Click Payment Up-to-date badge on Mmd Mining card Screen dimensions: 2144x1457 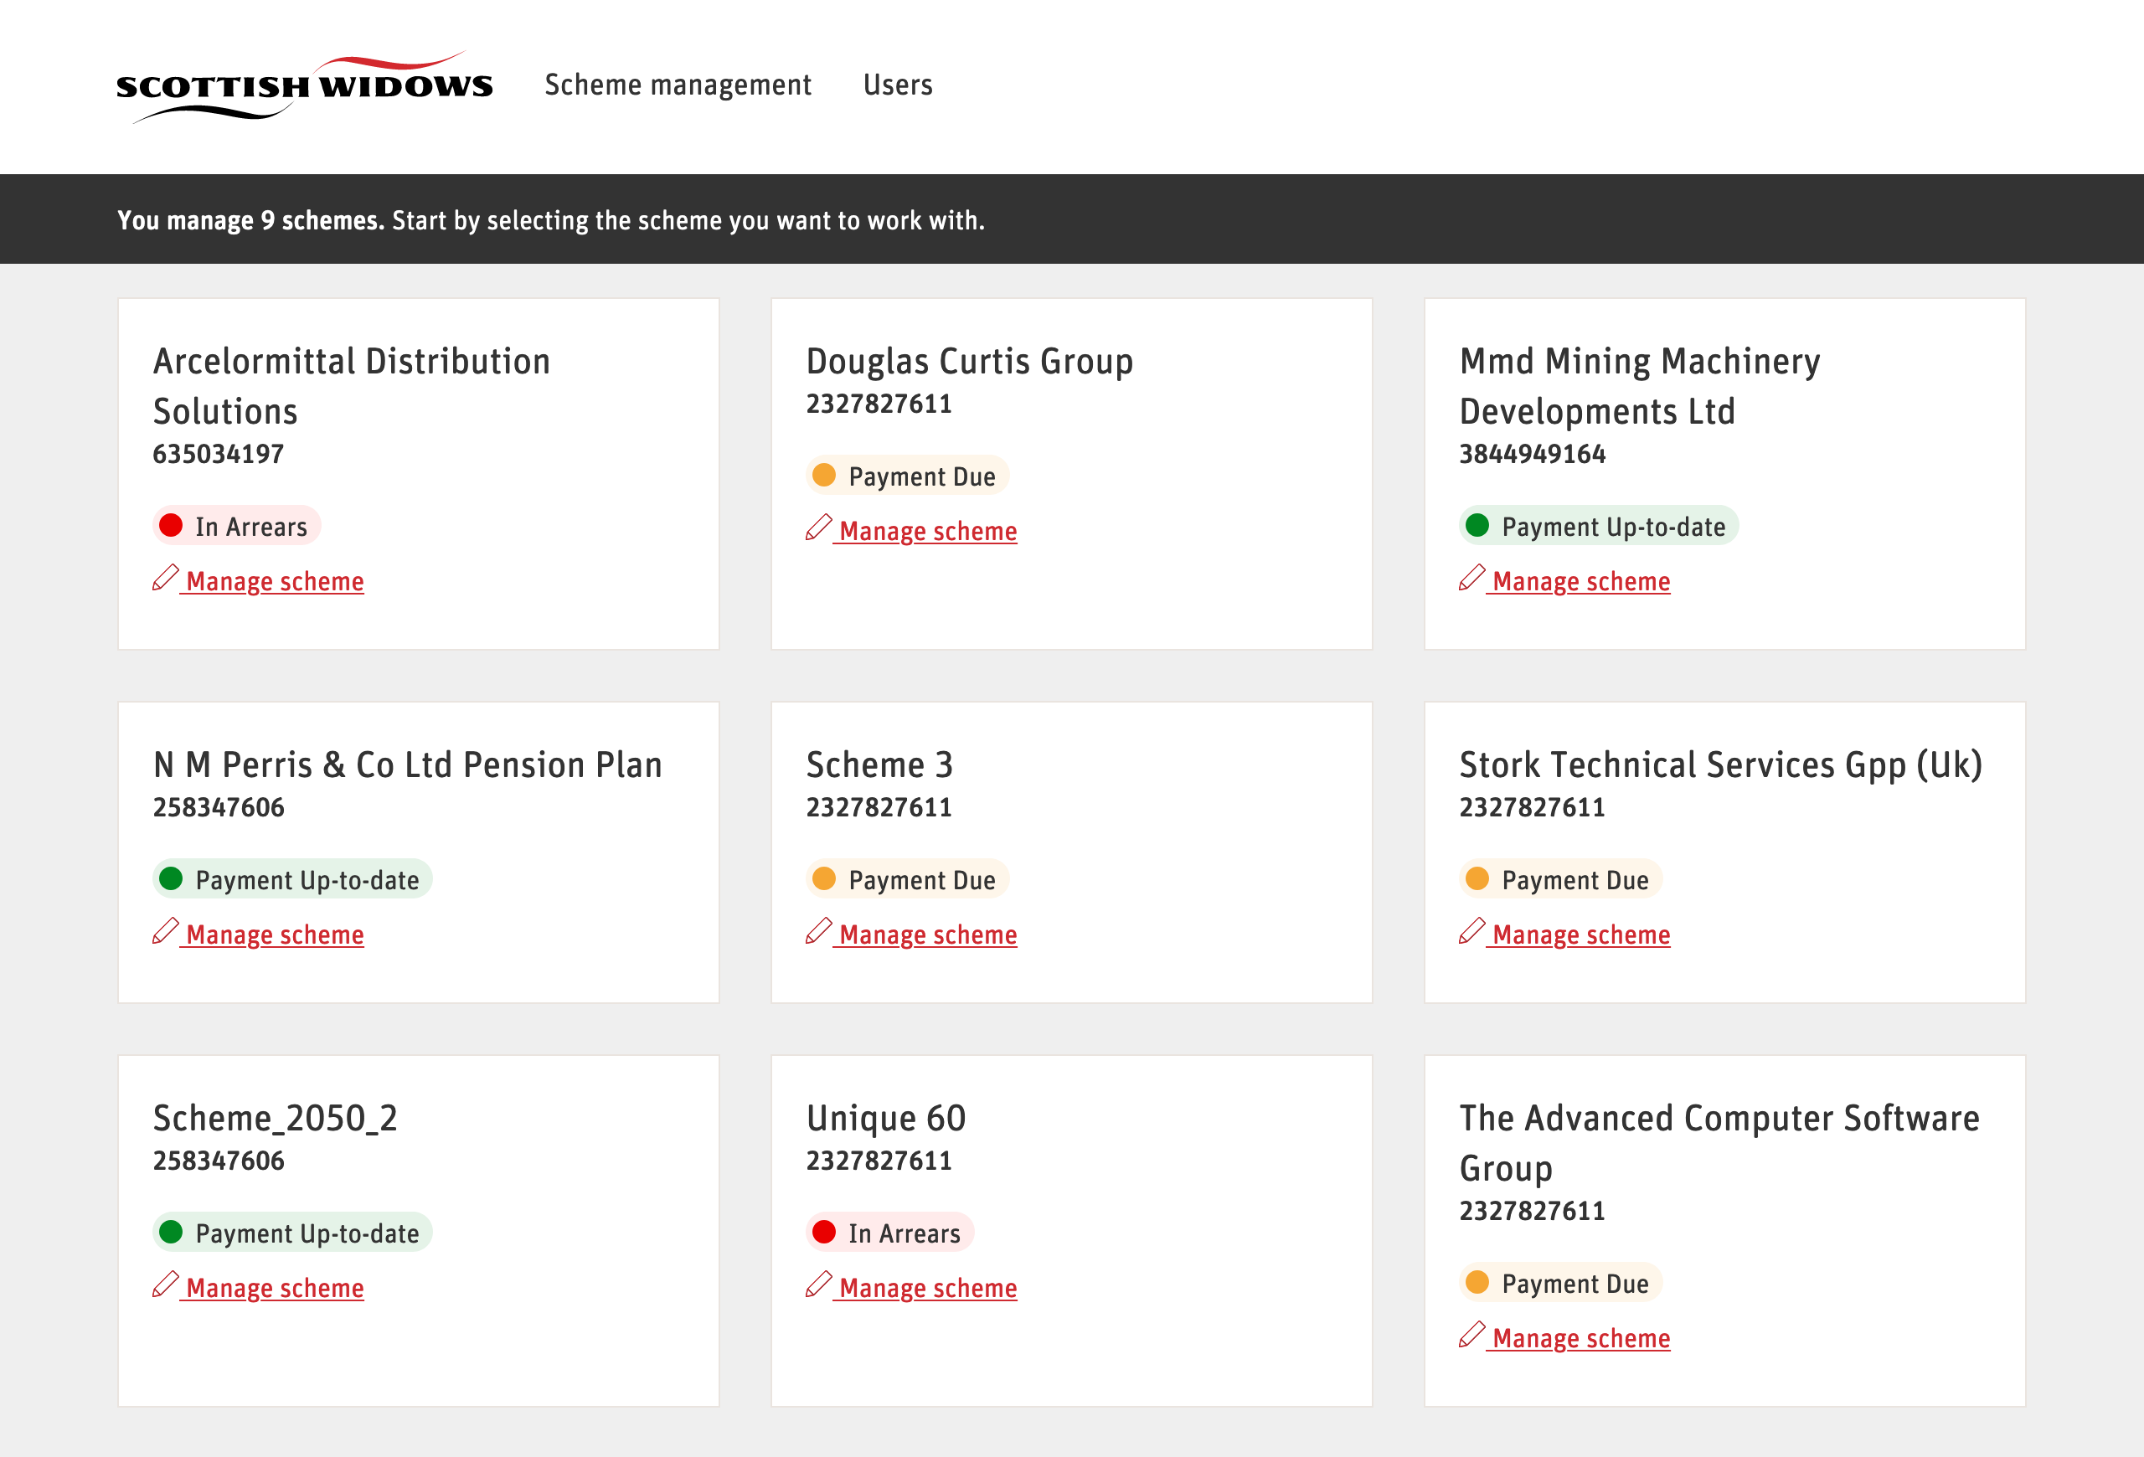pos(1599,526)
